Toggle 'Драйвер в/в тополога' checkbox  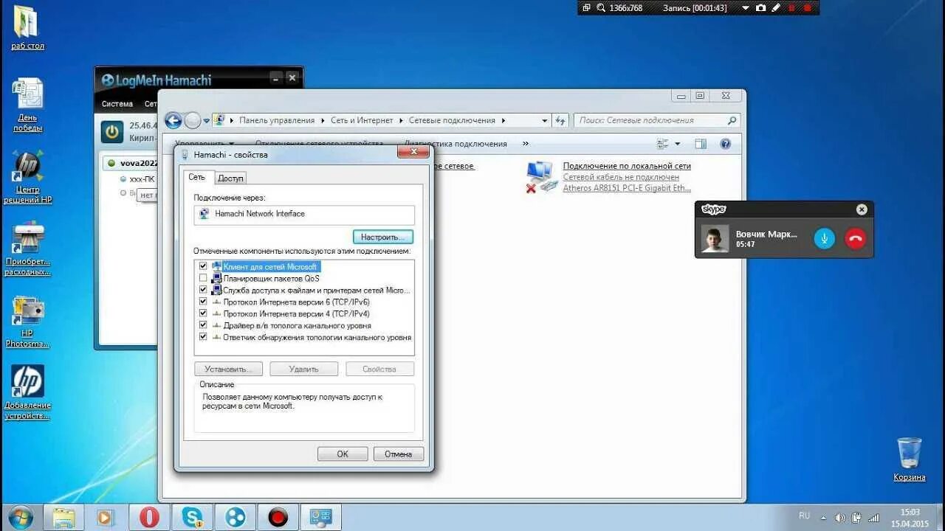tap(203, 325)
